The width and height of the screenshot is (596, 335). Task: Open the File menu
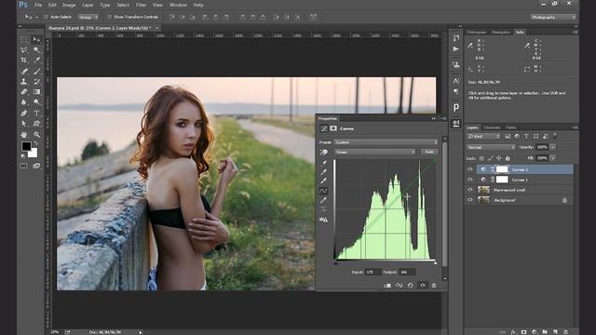point(38,5)
